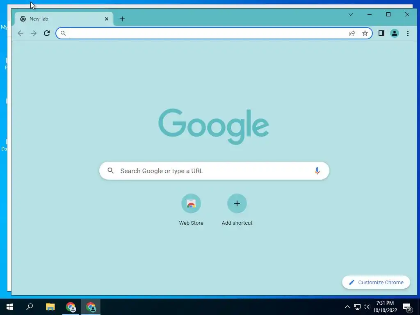Start voice search with microphone
The height and width of the screenshot is (315, 420).
click(317, 171)
